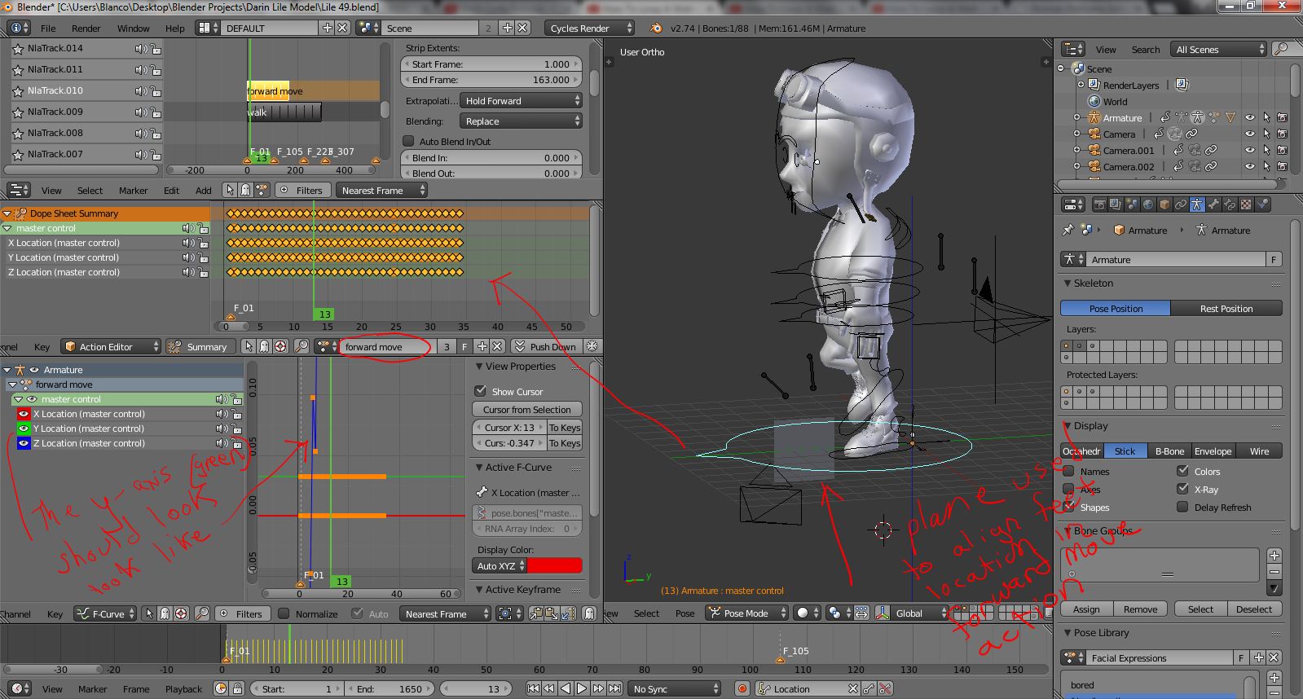
Task: Click the Deselect bone group button
Action: (1254, 609)
